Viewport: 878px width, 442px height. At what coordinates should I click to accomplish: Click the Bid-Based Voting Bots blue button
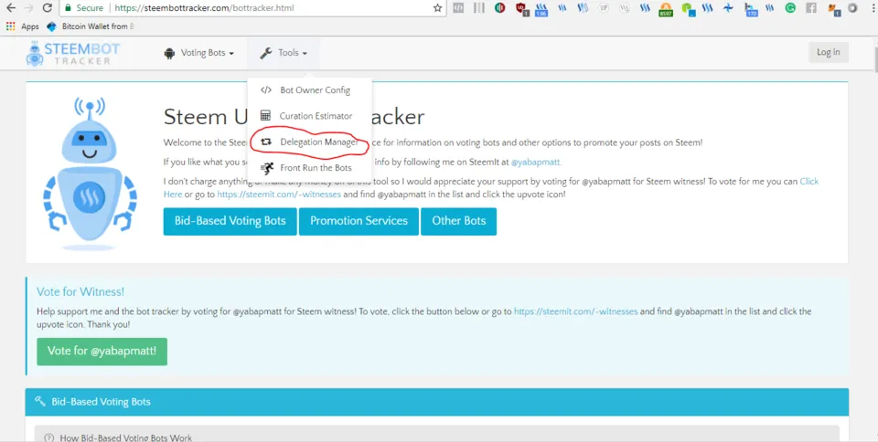pos(230,221)
